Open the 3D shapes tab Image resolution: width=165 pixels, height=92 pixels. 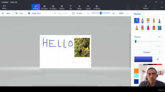[53, 7]
